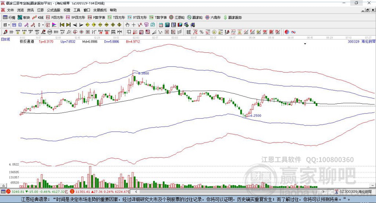
Task: Select the red Gann fan tool
Action: [135, 32]
